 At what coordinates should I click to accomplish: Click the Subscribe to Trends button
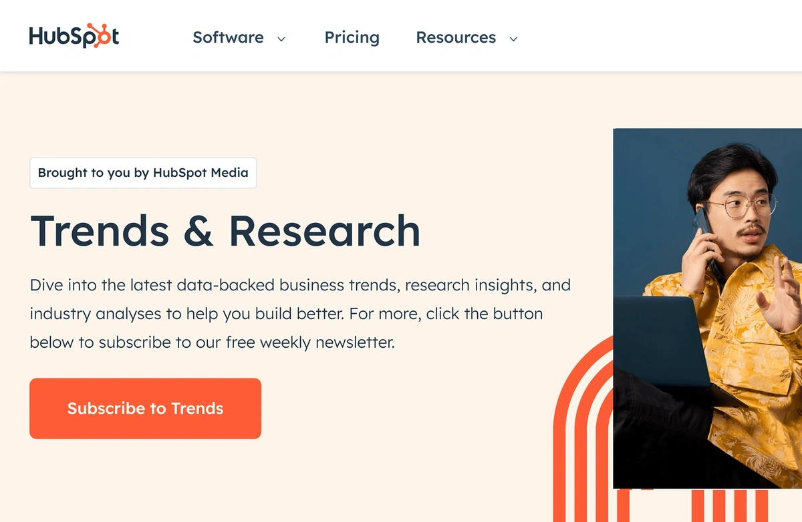click(x=145, y=409)
